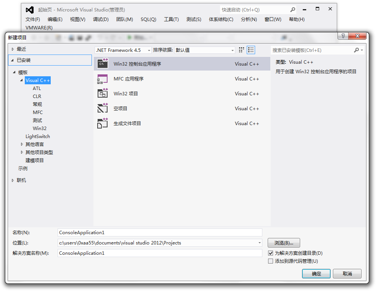The image size is (376, 291).
Task: Click the Visual Studio logo icon
Action: [30, 10]
